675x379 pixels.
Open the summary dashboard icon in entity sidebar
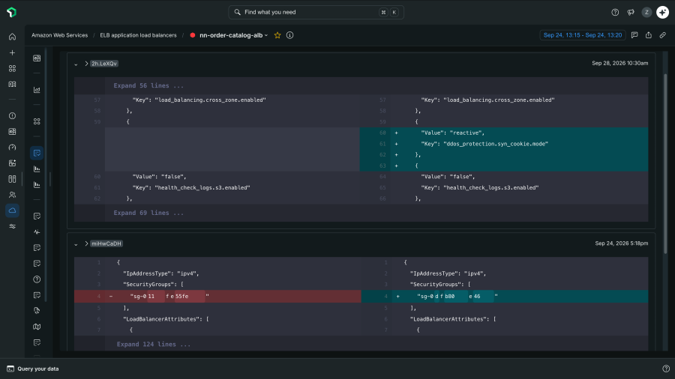point(37,58)
